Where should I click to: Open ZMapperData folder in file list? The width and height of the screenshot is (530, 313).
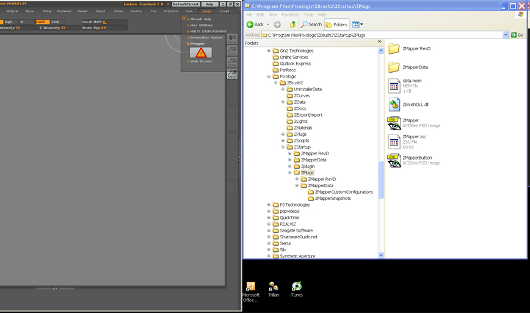[408, 67]
